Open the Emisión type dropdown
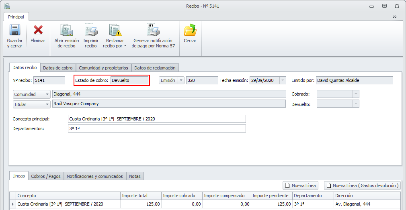Image resolution: width=406 pixels, height=210 pixels. (x=181, y=80)
